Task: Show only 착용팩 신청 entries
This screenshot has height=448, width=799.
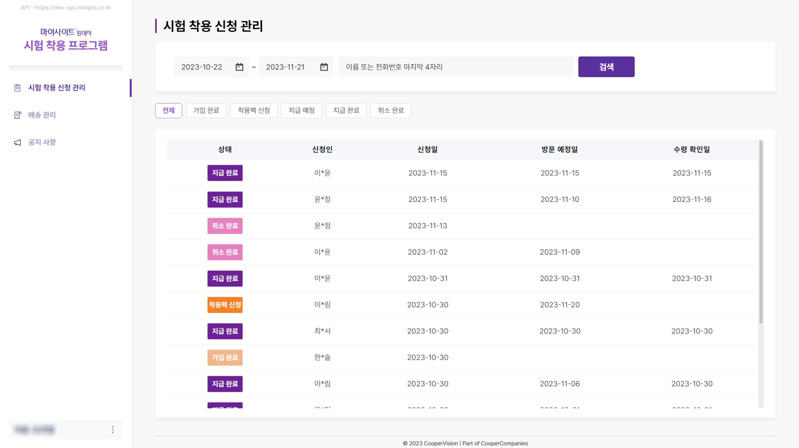Action: pos(254,111)
